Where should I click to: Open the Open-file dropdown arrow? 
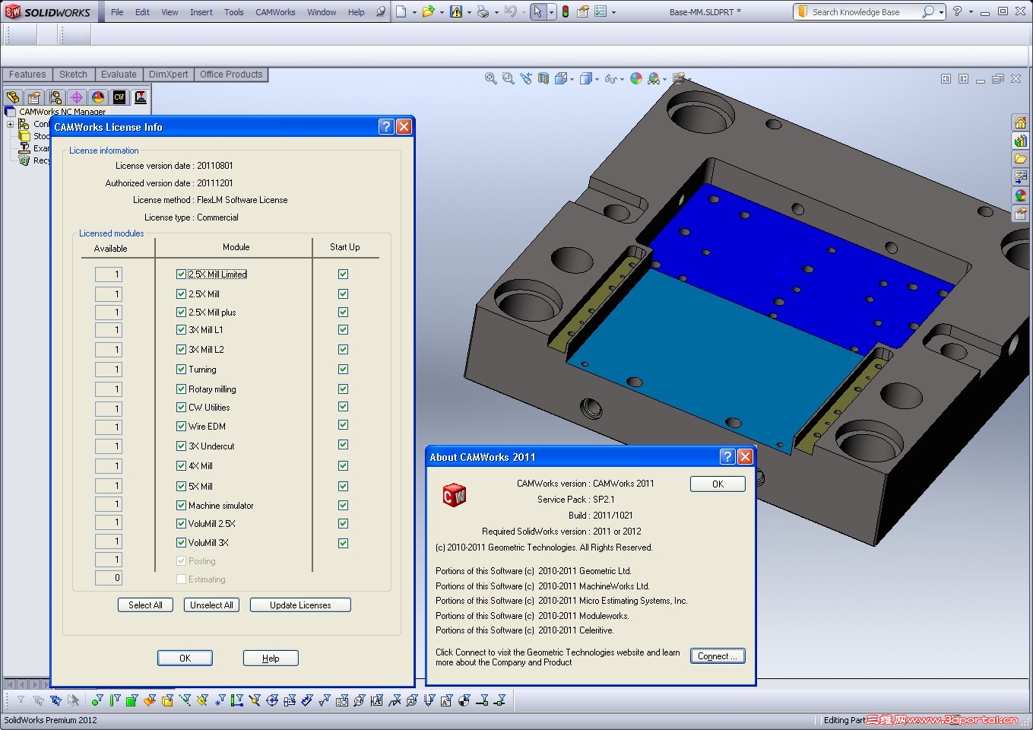[442, 12]
